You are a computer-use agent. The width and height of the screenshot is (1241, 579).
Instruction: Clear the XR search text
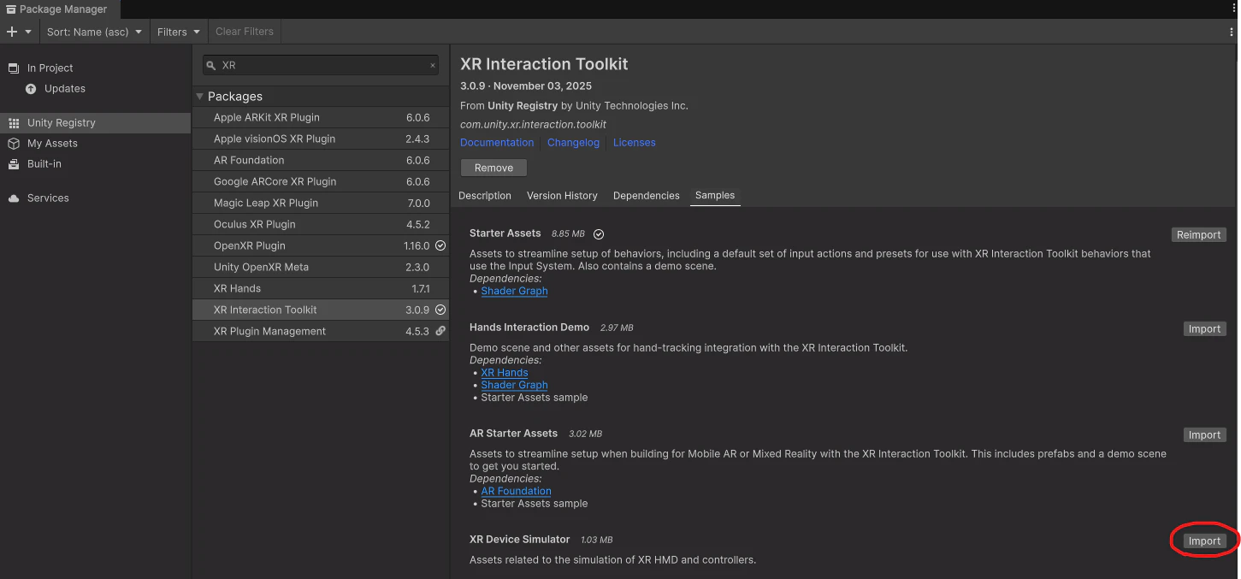pyautogui.click(x=433, y=65)
